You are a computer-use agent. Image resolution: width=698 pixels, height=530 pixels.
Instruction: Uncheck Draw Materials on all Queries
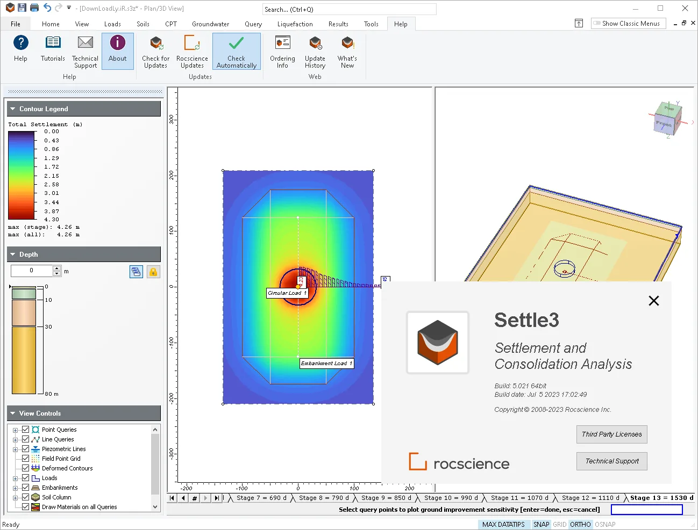click(x=25, y=507)
